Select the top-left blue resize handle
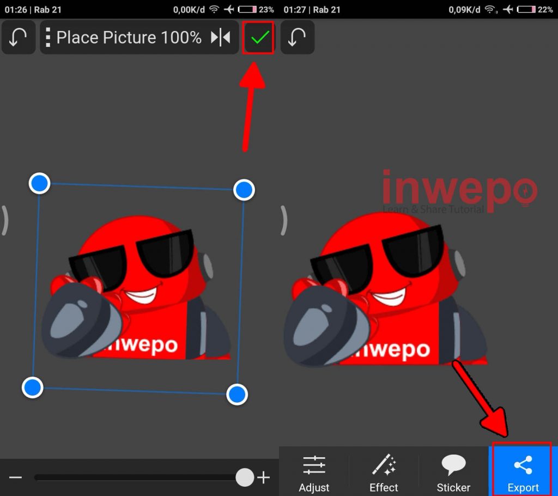Image resolution: width=558 pixels, height=496 pixels. point(39,183)
